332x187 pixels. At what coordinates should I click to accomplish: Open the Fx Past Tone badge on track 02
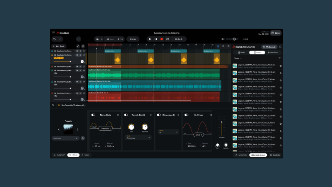[59, 58]
